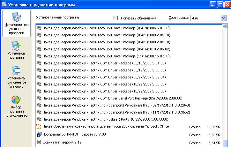Click icon of Tactrix CDM driver 03/13/2008 2.04.06

pos(39,63)
